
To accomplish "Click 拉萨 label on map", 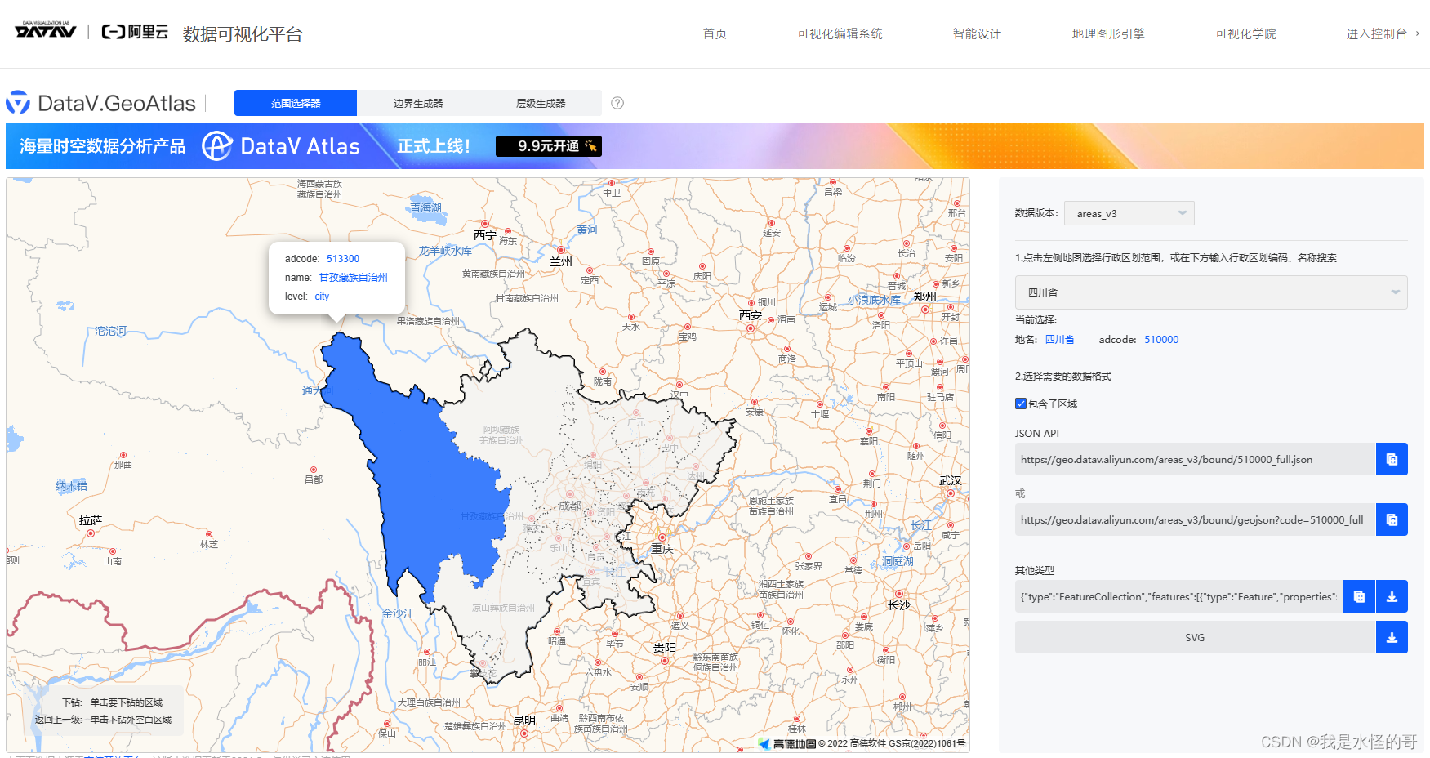I will tap(91, 520).
